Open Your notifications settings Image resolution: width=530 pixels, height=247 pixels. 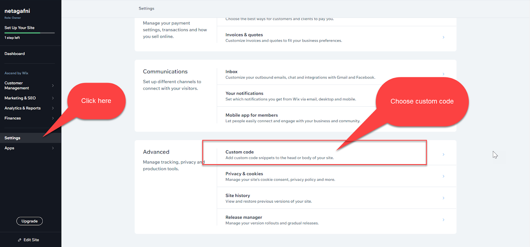point(244,93)
